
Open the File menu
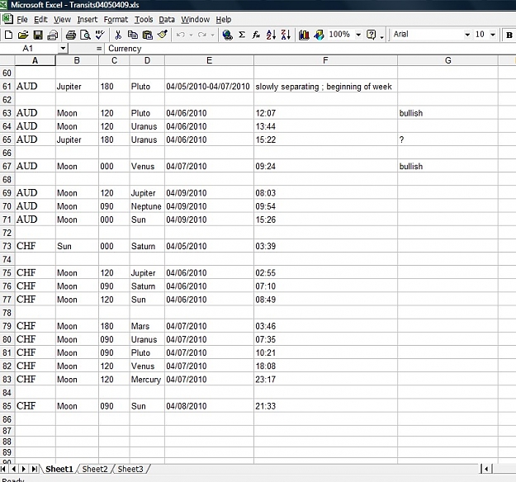point(22,20)
